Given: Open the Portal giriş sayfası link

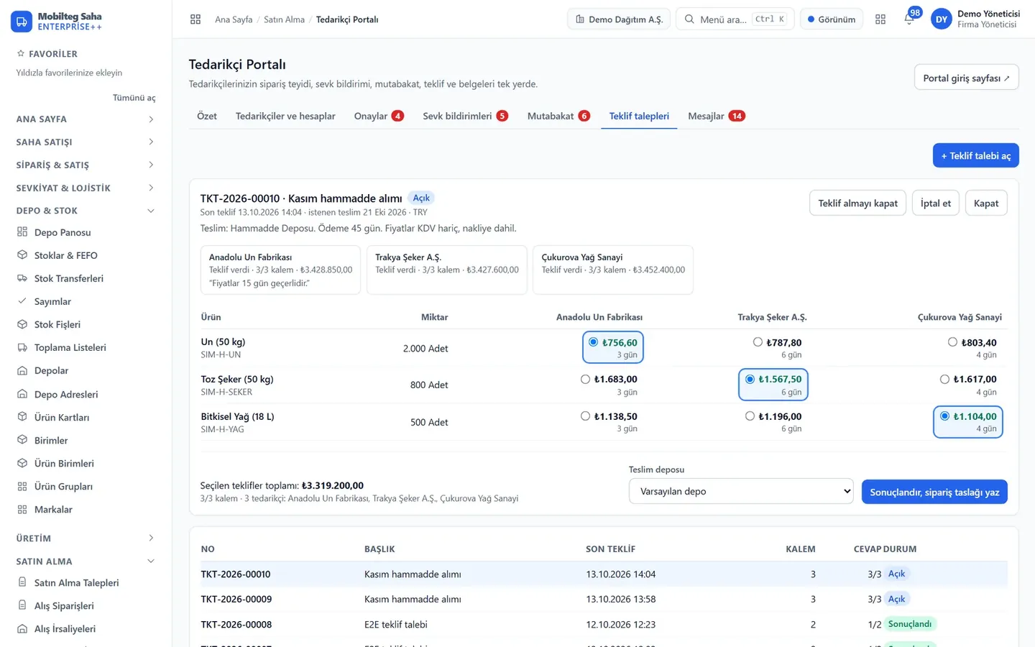Looking at the screenshot, I should (966, 78).
